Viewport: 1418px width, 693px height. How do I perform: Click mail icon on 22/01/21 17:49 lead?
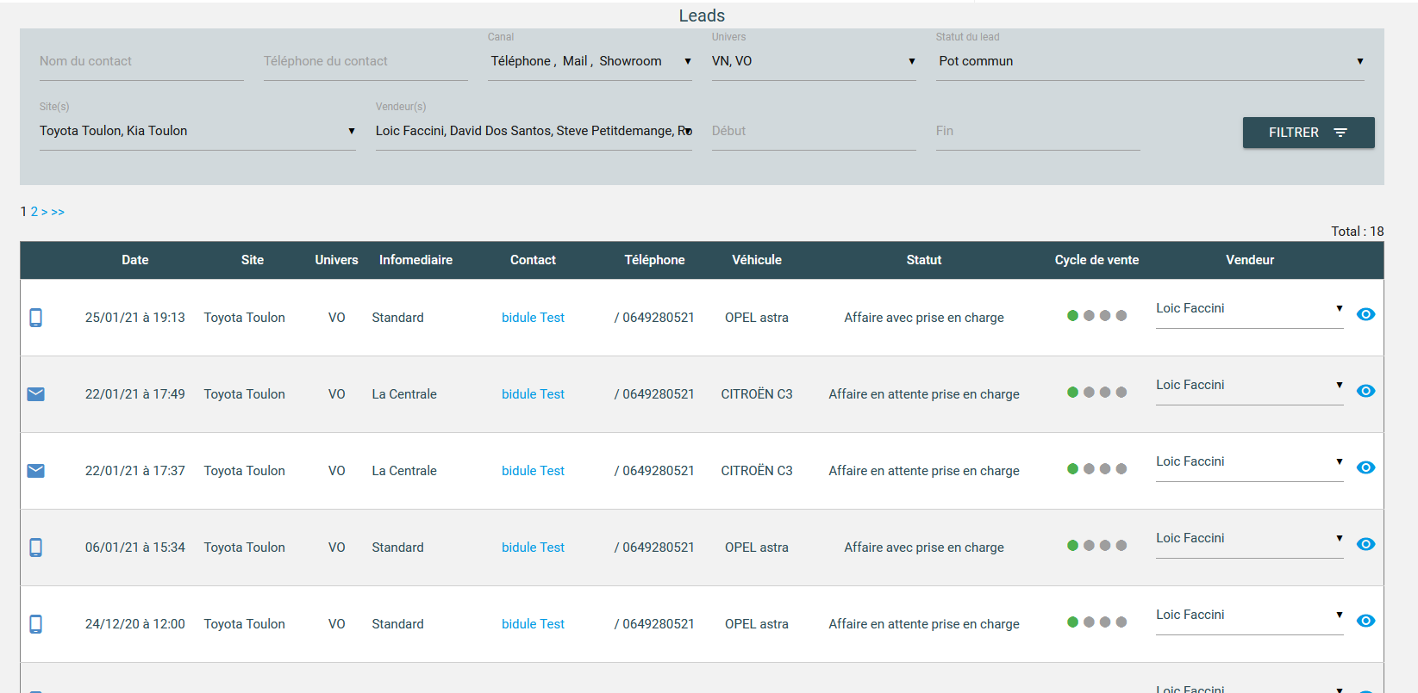tap(35, 394)
